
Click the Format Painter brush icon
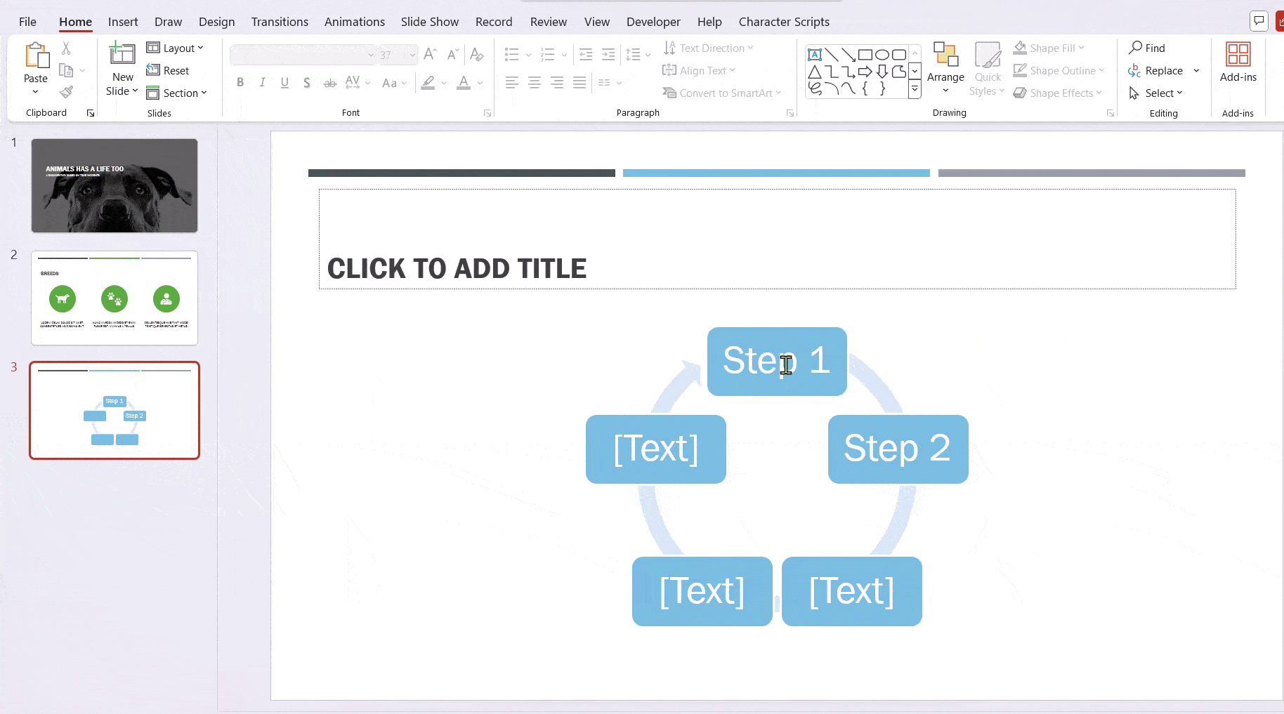[x=66, y=92]
